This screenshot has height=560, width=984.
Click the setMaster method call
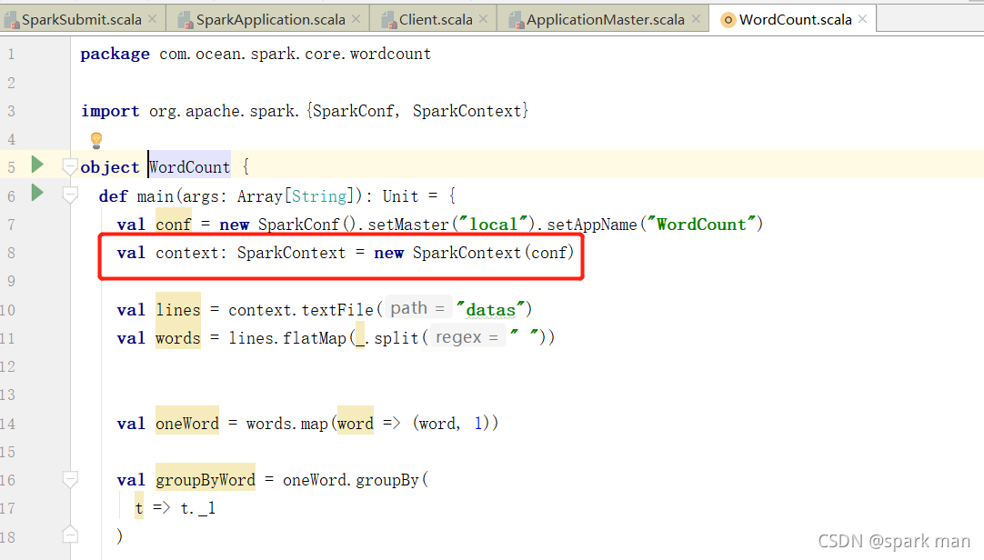[408, 225]
